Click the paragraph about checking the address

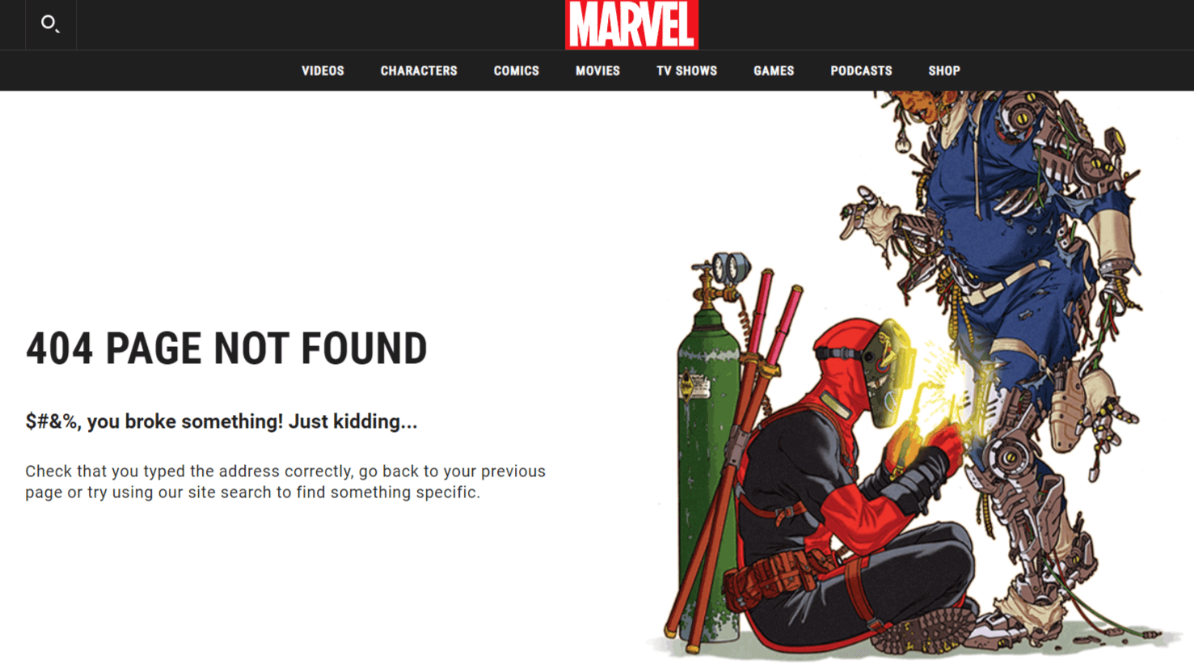point(285,482)
